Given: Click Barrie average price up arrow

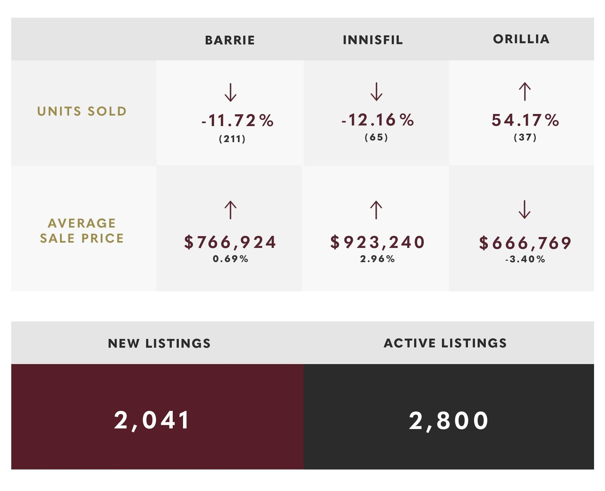Looking at the screenshot, I should pos(230,210).
